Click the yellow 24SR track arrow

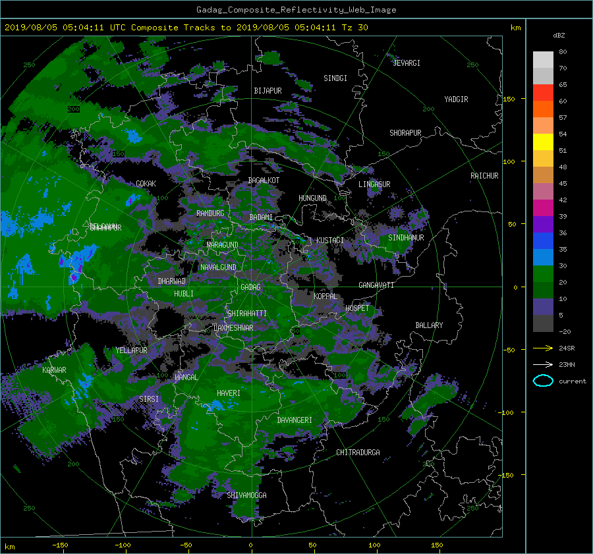[543, 348]
